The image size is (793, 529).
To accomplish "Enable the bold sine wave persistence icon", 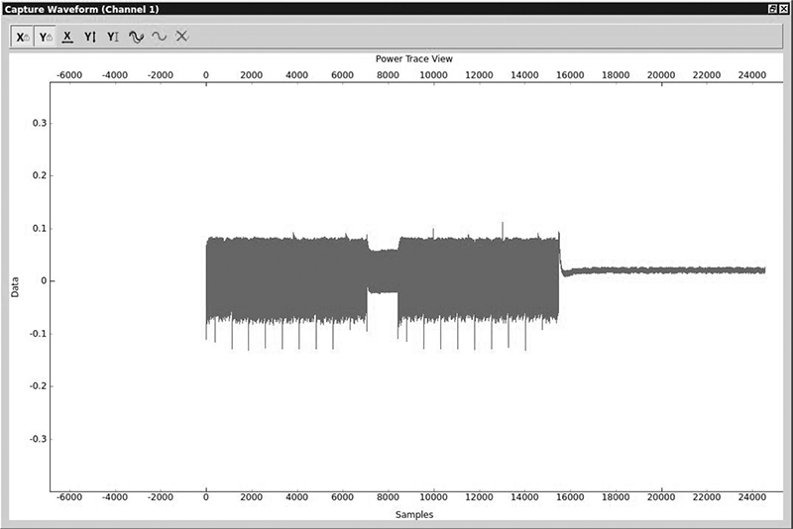I will 136,37.
